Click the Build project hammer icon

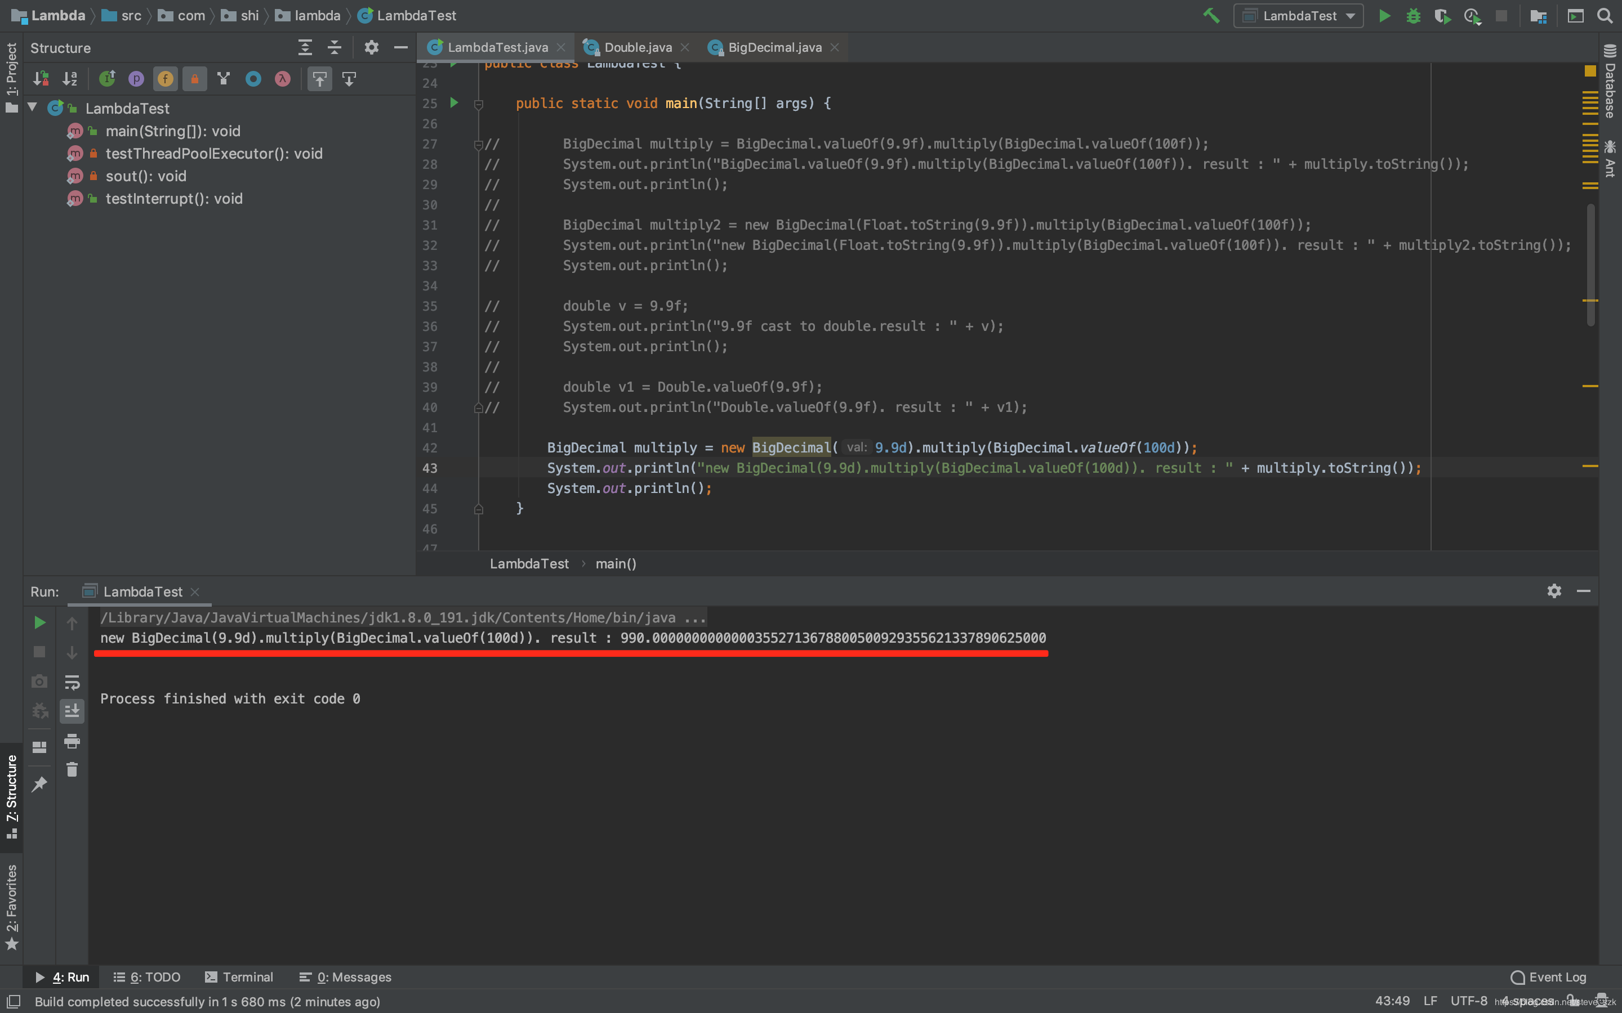click(x=1210, y=15)
